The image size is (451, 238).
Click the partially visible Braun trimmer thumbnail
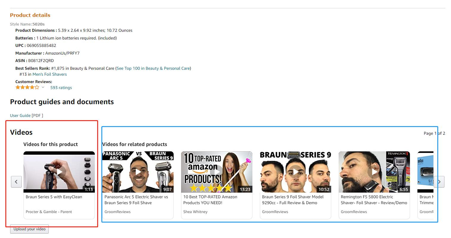point(425,172)
